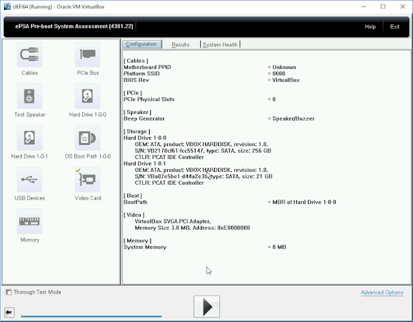This screenshot has height=322, width=413.
Task: Click the blue progress bar
Action: pos(91,316)
